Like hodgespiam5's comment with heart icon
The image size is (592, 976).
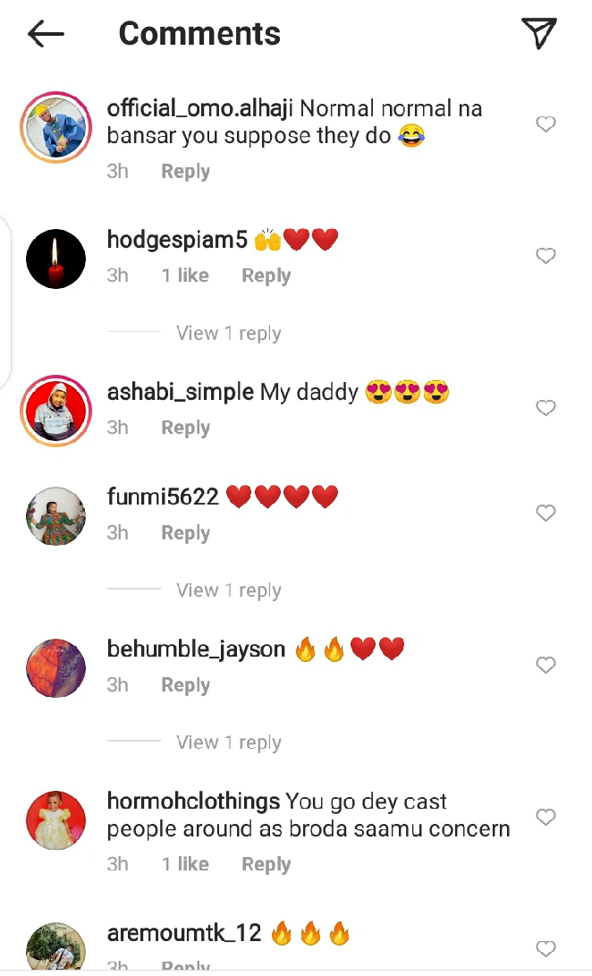click(545, 255)
